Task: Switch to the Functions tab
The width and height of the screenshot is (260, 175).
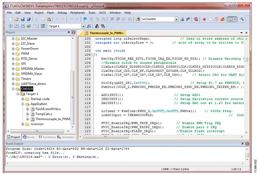Action: point(46,137)
